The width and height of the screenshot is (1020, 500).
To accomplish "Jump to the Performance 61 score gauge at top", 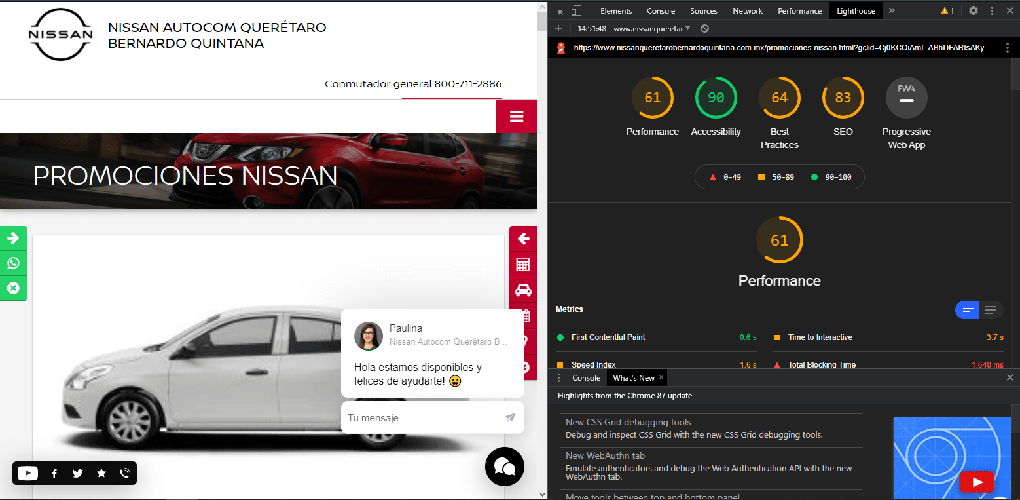I will pyautogui.click(x=652, y=98).
